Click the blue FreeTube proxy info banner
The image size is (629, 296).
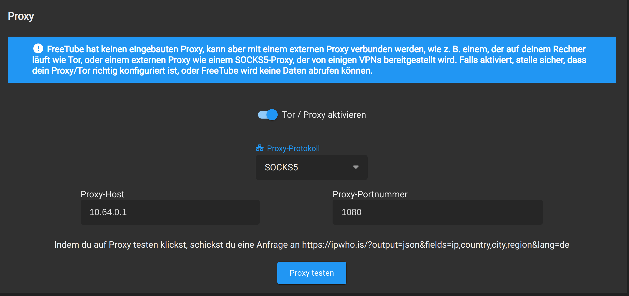coord(311,60)
